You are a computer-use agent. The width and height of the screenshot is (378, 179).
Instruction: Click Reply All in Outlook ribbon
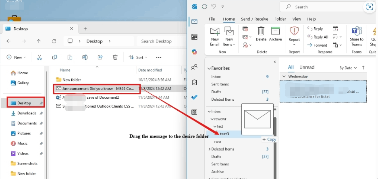pos(318,37)
